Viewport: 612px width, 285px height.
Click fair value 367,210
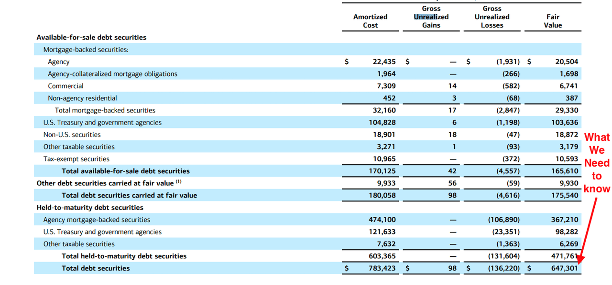click(x=565, y=220)
